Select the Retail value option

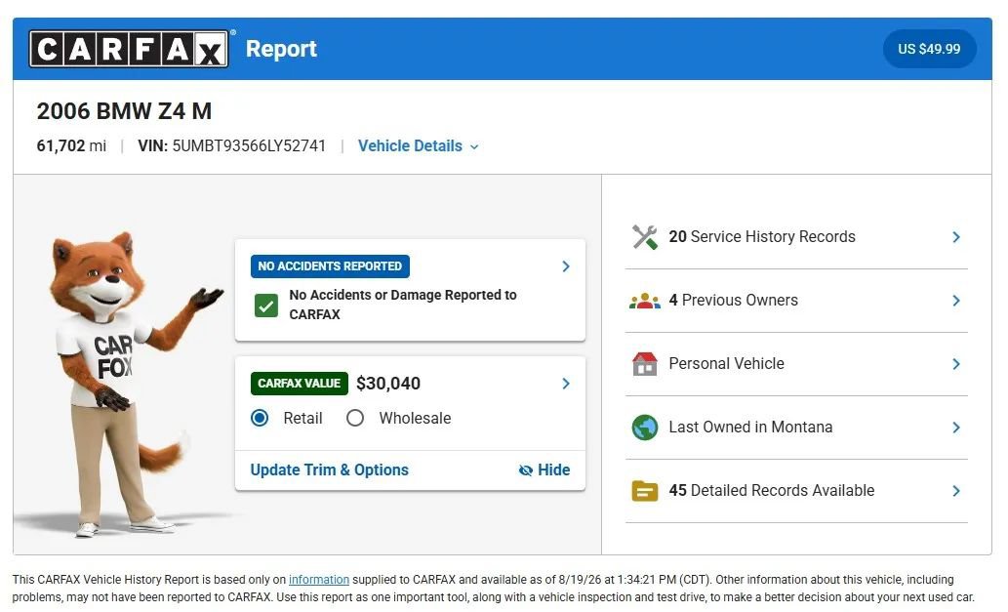tap(260, 419)
